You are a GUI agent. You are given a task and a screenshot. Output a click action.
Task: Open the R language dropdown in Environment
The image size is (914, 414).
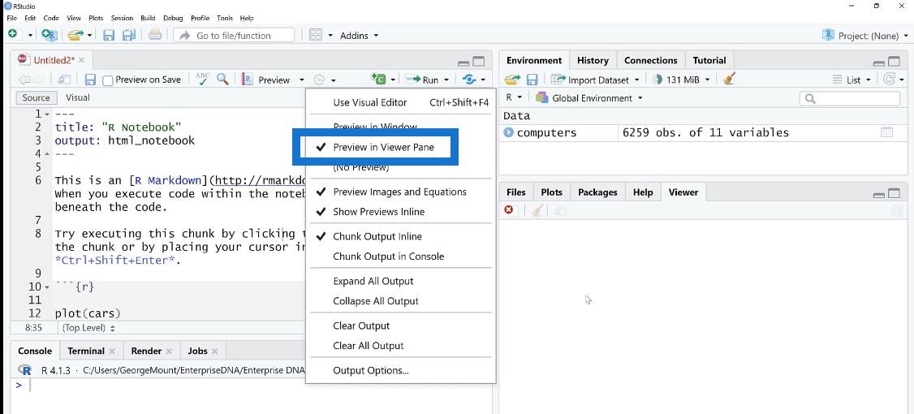(x=514, y=98)
